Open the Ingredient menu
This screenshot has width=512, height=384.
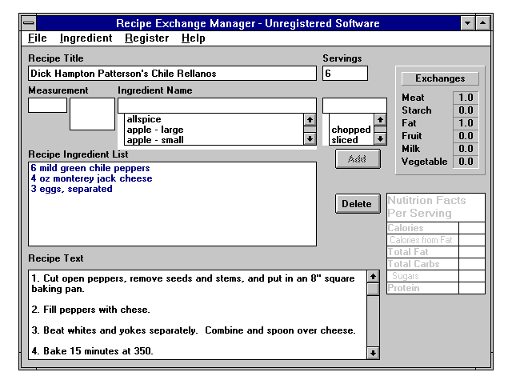pos(86,38)
